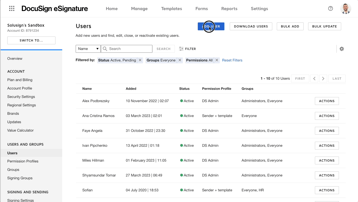Open Updates in the sidebar
The width and height of the screenshot is (358, 202).
pyautogui.click(x=14, y=122)
